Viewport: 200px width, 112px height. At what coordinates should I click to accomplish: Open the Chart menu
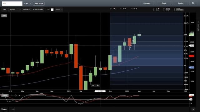click(x=164, y=3)
